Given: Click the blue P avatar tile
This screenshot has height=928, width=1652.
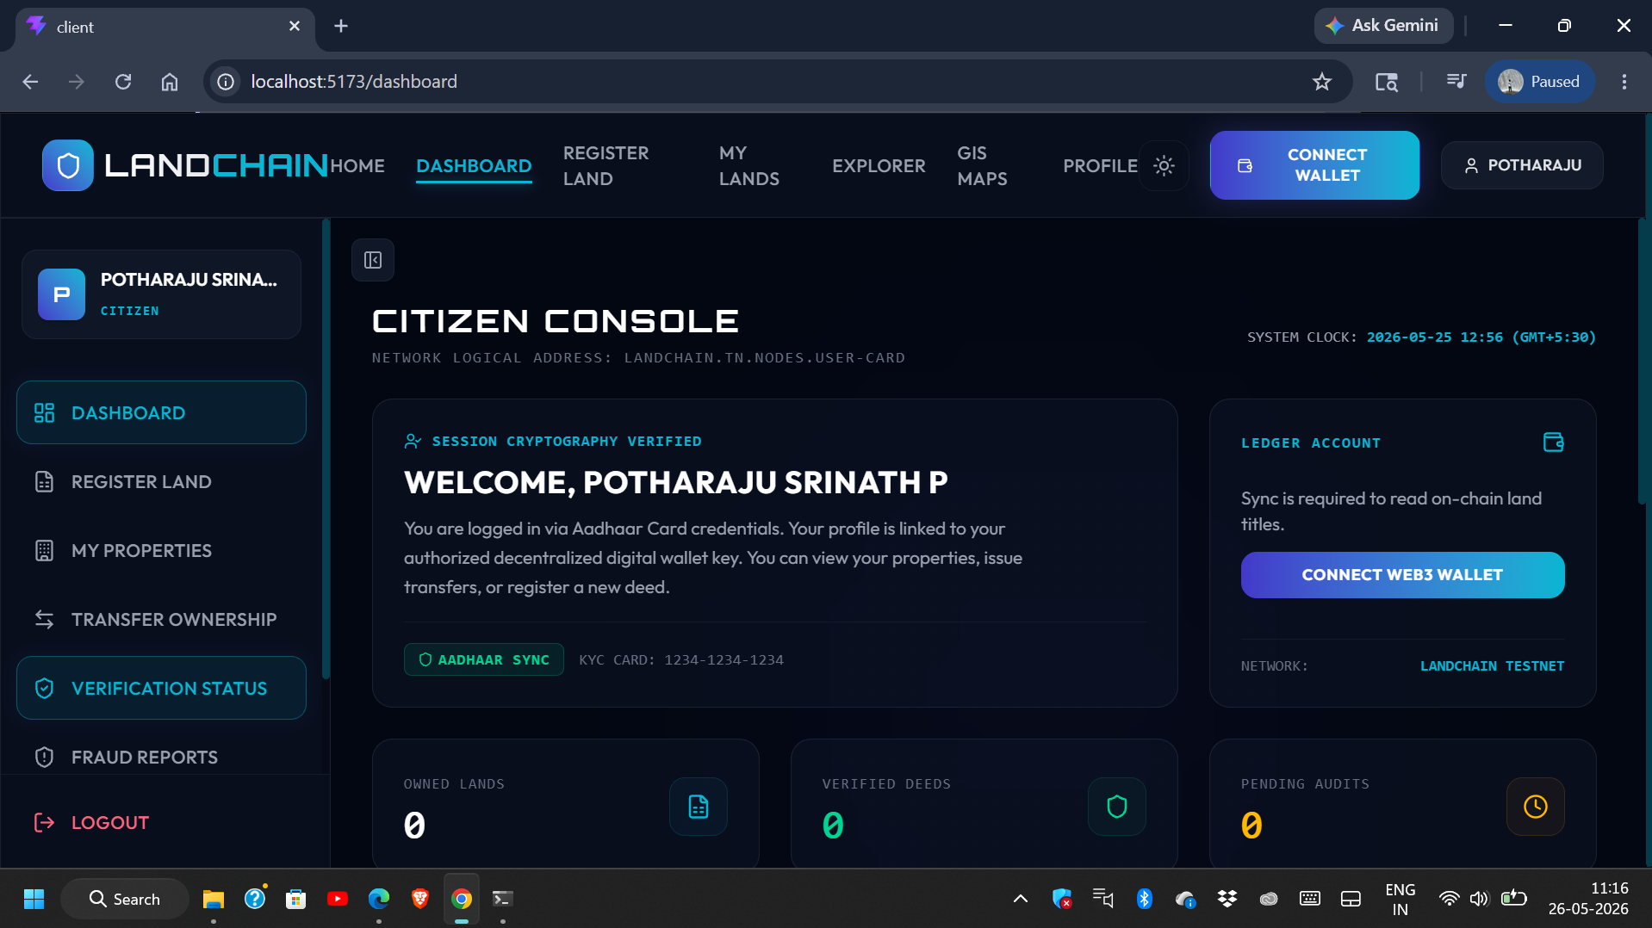Looking at the screenshot, I should 62,294.
